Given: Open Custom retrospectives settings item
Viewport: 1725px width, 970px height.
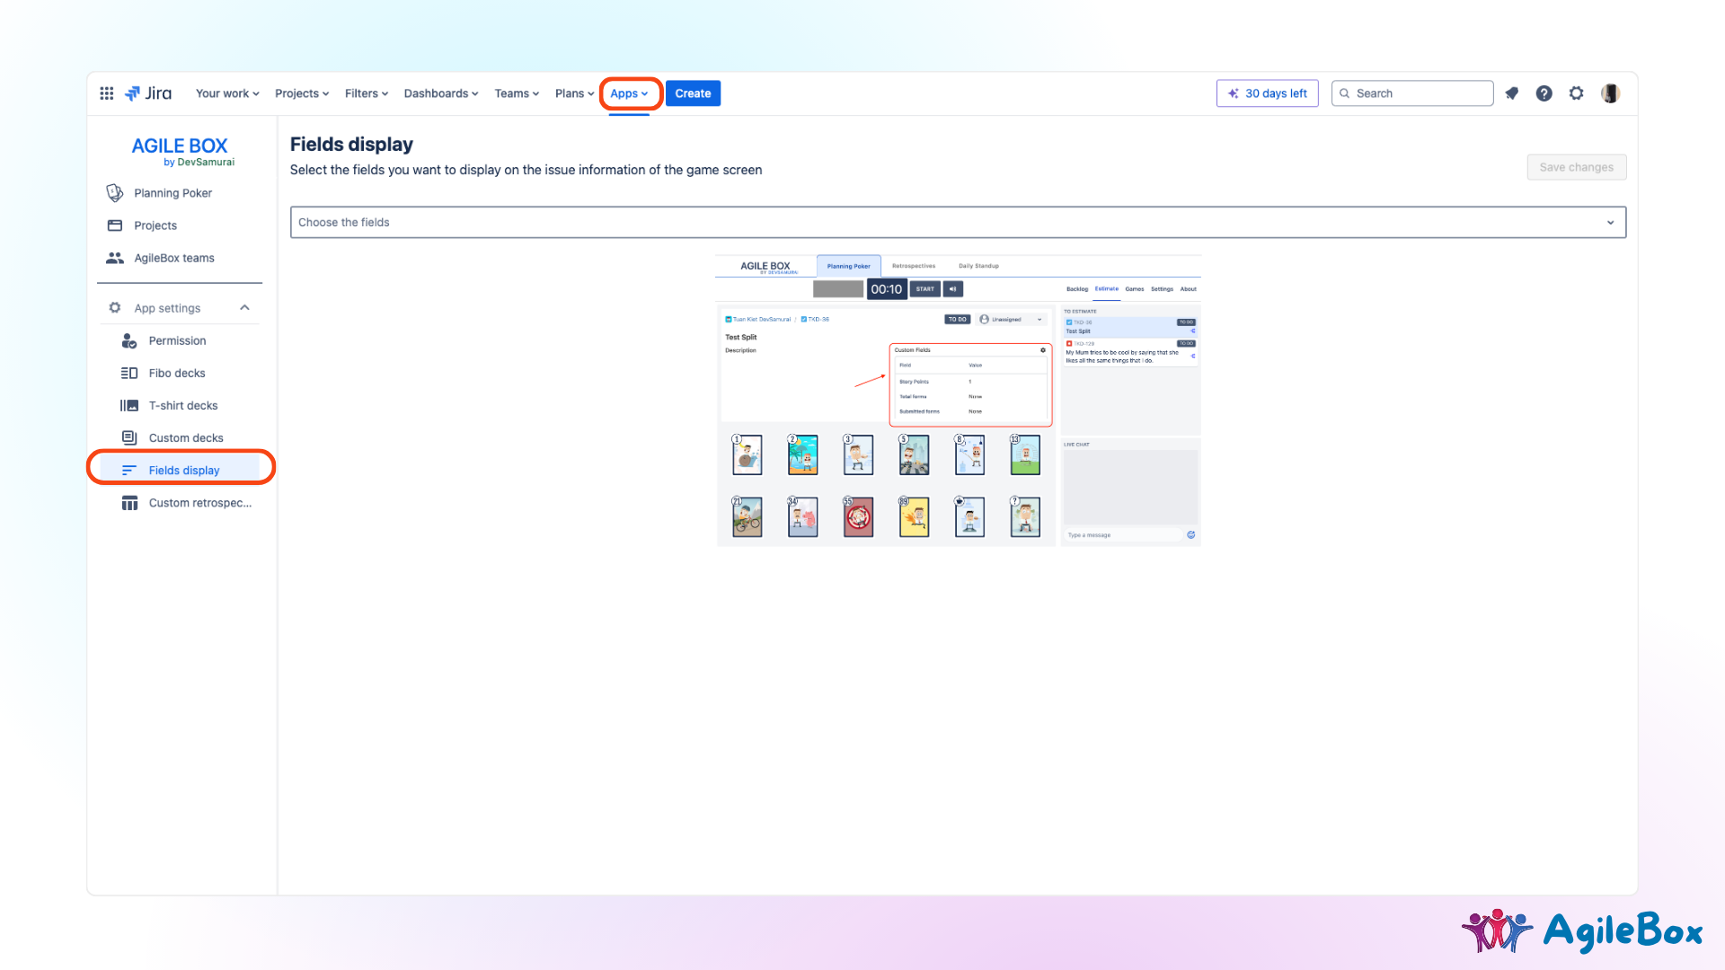Looking at the screenshot, I should (x=199, y=503).
